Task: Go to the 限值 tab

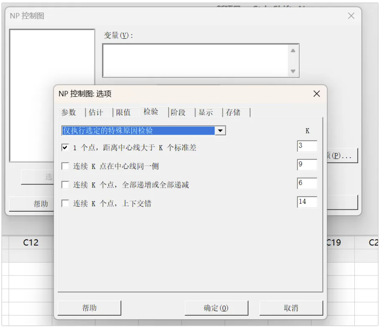Action: (x=123, y=112)
